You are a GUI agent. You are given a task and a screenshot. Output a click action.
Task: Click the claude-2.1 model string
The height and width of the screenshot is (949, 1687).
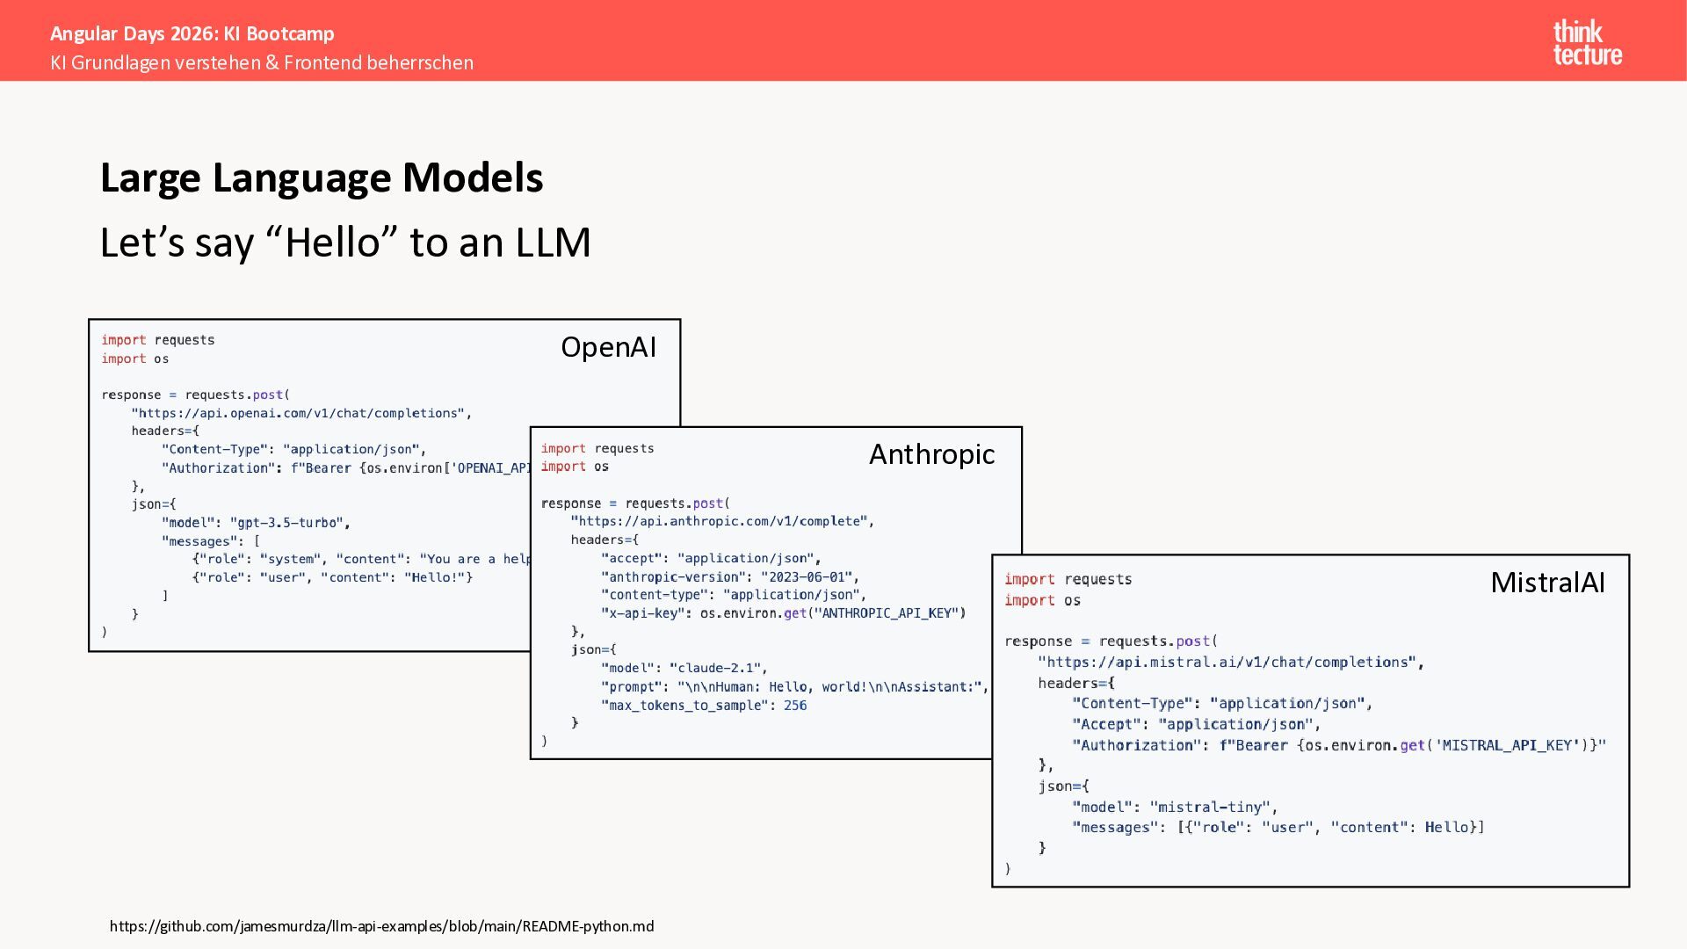(x=718, y=668)
